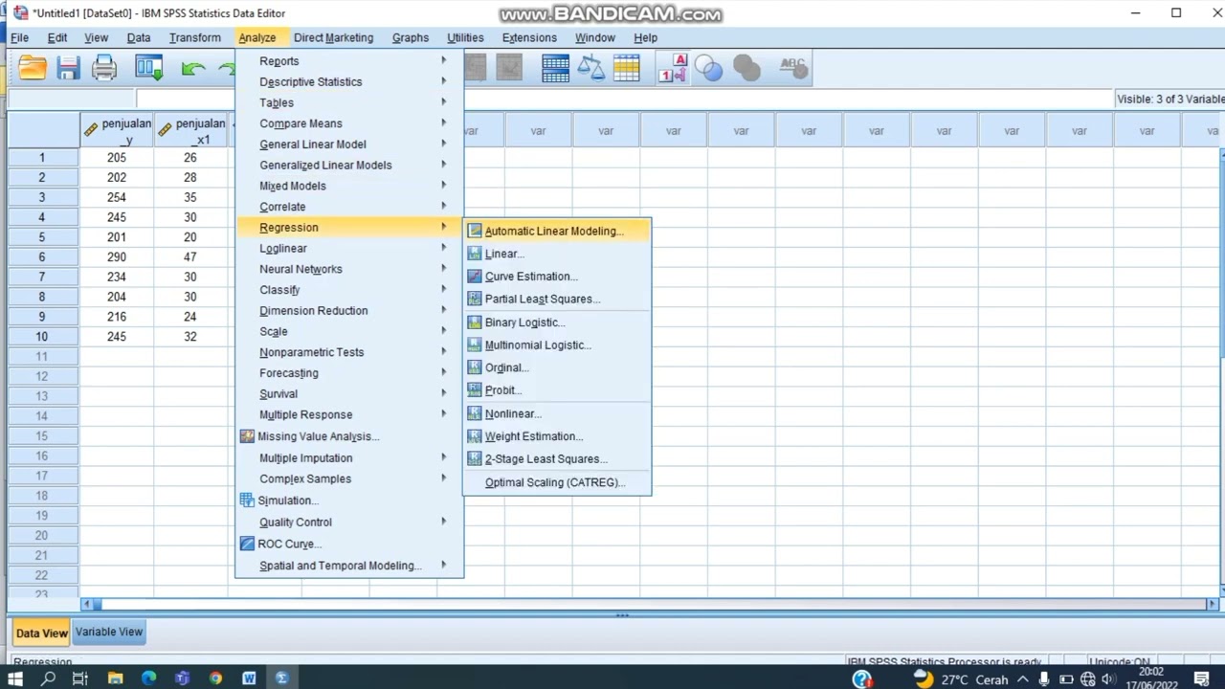The height and width of the screenshot is (689, 1225).
Task: Switch to the Data View tab
Action: [41, 633]
